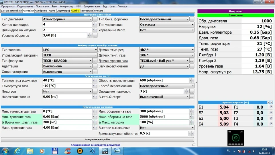Switch to the Ошибки tab
The height and width of the screenshot is (155, 275).
point(75,11)
